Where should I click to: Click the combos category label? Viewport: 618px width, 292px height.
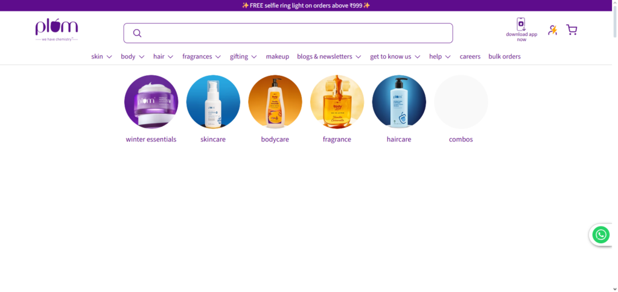point(460,139)
